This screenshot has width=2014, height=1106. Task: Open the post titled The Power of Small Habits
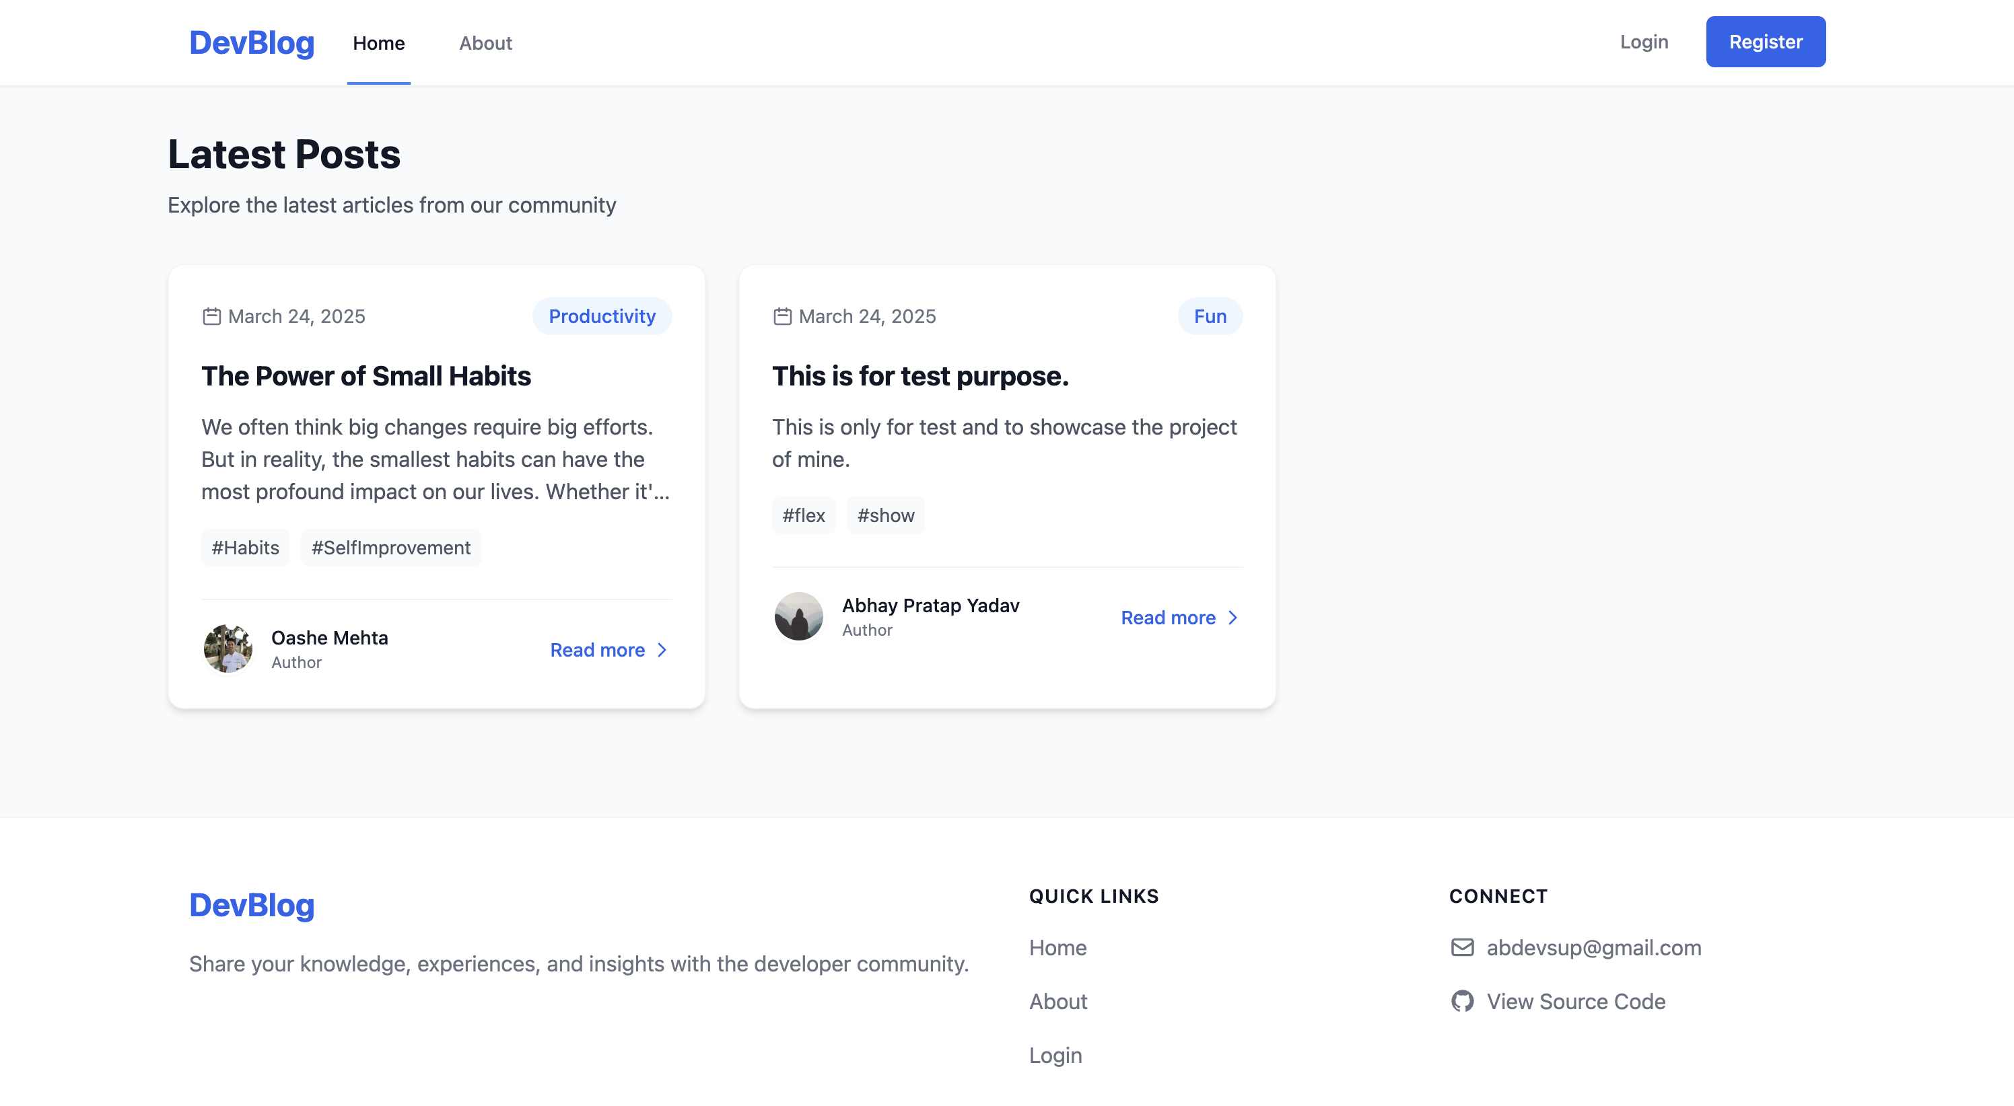point(366,376)
